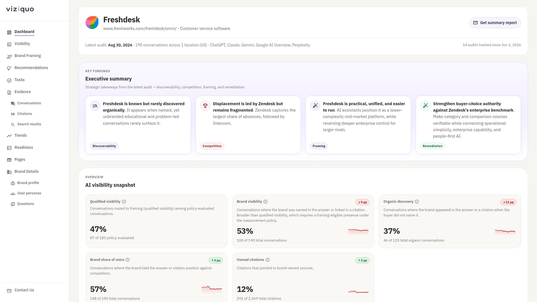Open the Brand profile page
This screenshot has width=537, height=302.
[28, 183]
